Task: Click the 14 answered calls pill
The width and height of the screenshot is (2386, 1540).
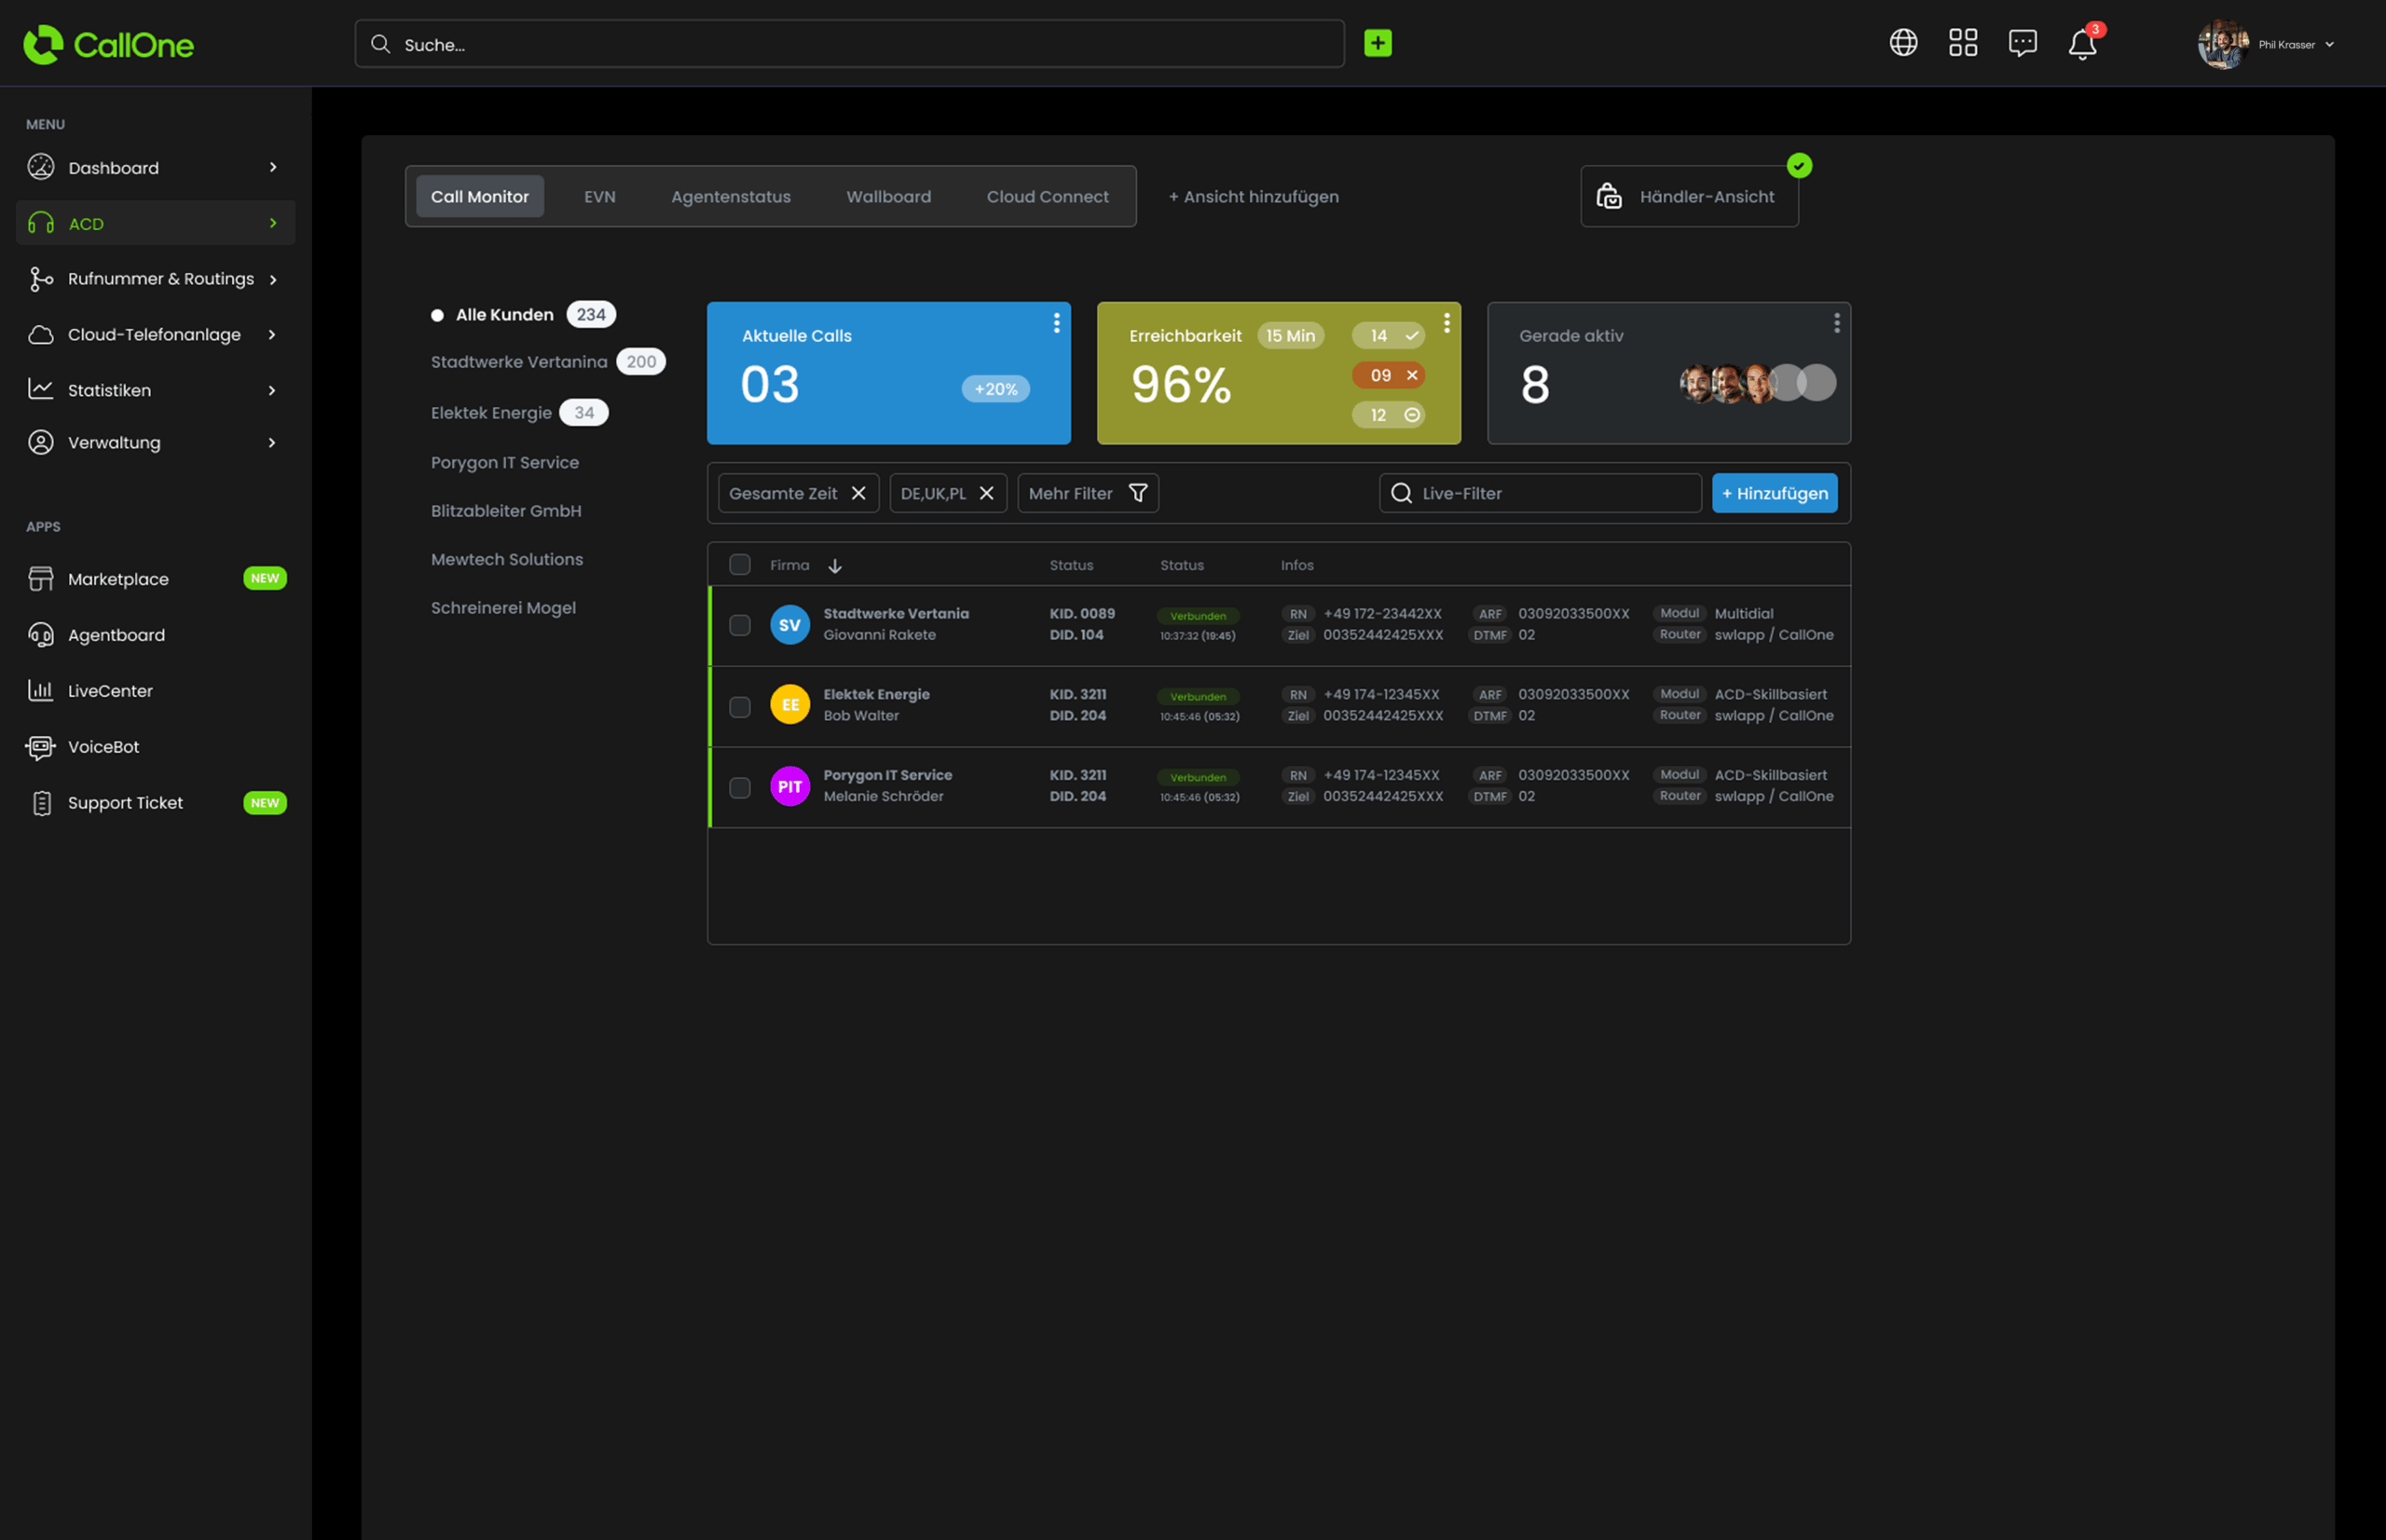Action: click(x=1389, y=336)
